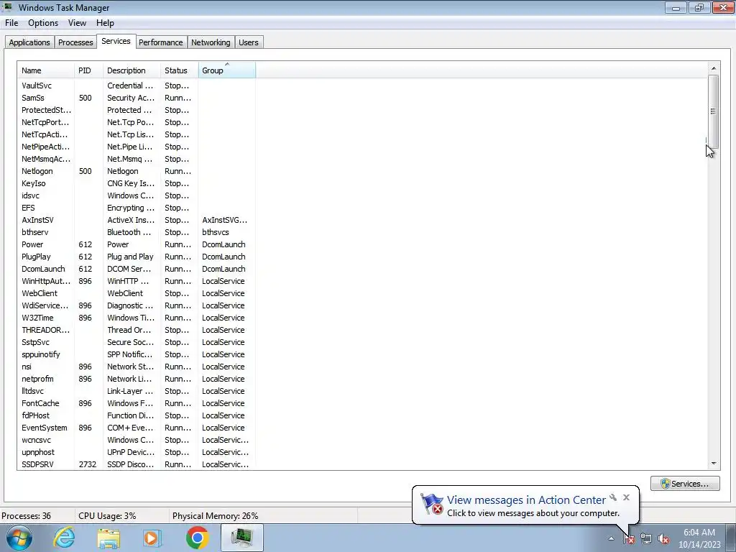Select the WebClient service name

pyautogui.click(x=40, y=293)
